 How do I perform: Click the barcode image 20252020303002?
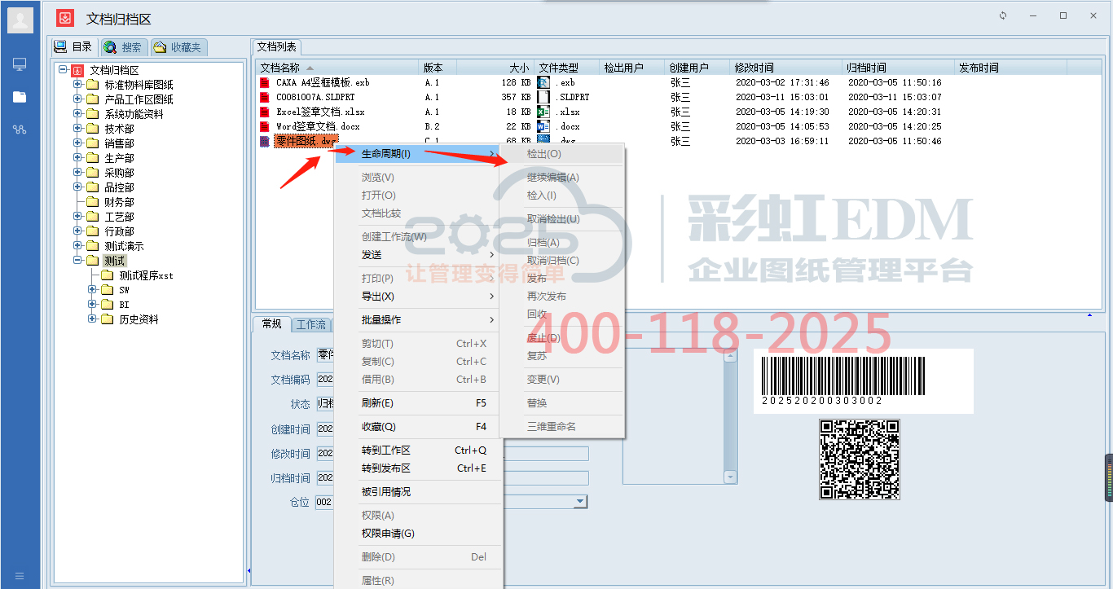click(864, 380)
